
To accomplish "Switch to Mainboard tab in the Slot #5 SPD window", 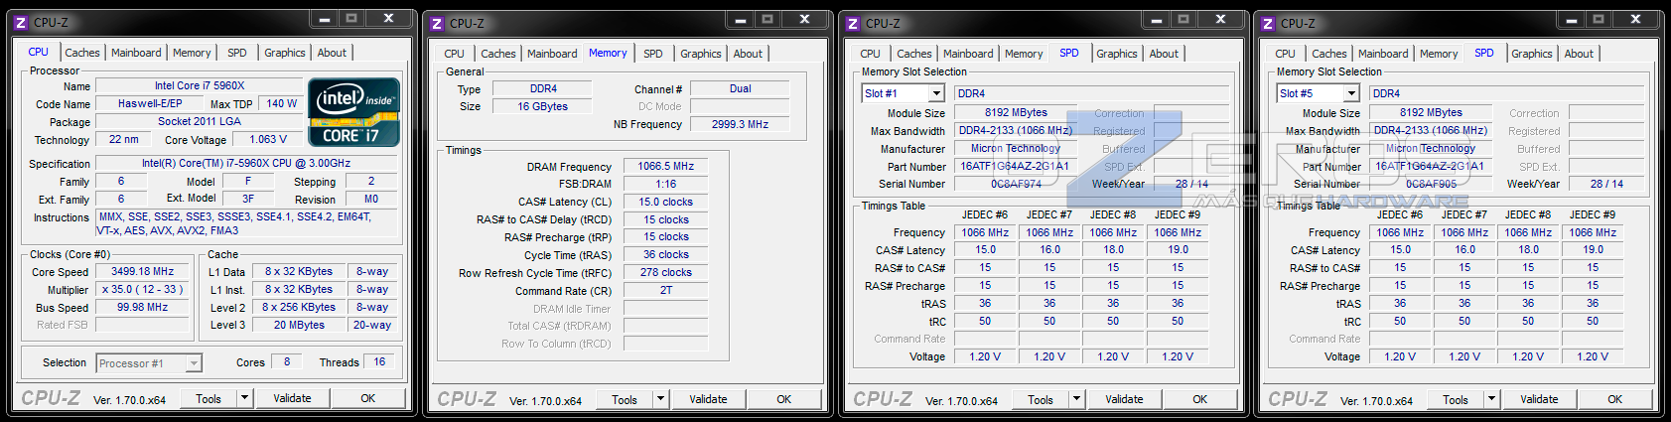I will point(1383,55).
